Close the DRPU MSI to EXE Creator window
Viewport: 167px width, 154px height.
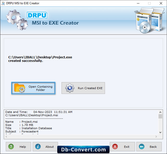click(x=161, y=3)
